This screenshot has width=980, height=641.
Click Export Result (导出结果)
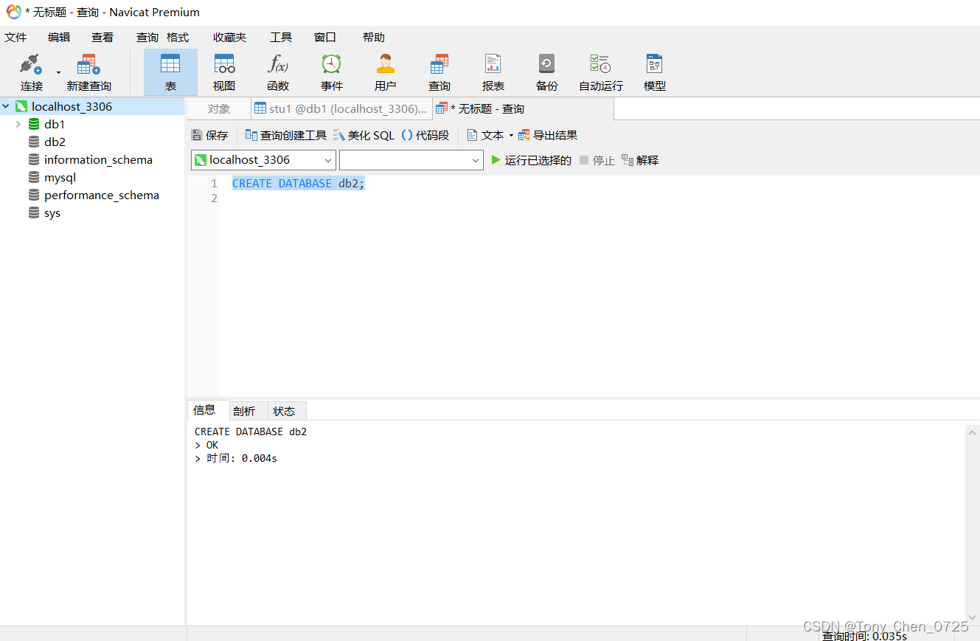tap(548, 135)
